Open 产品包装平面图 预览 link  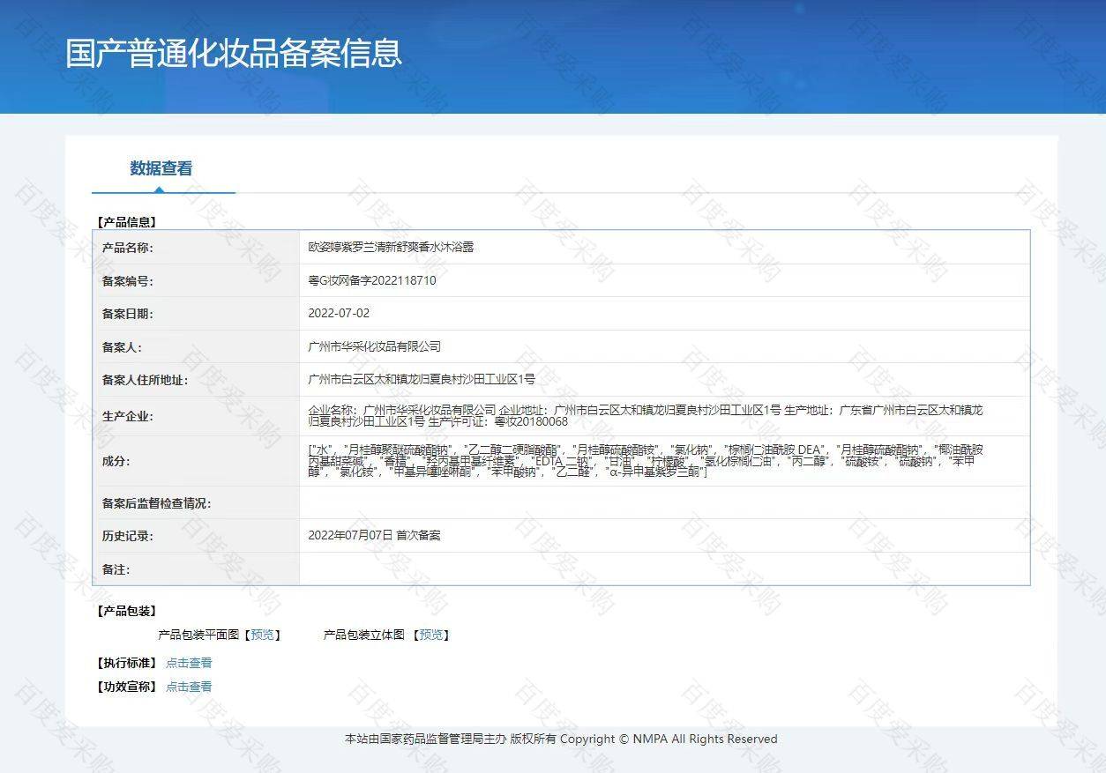pos(262,635)
